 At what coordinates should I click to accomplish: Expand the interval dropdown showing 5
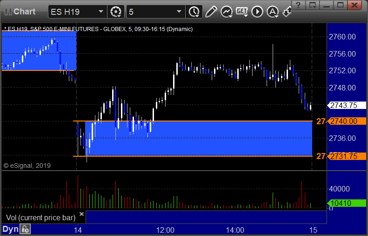point(179,12)
